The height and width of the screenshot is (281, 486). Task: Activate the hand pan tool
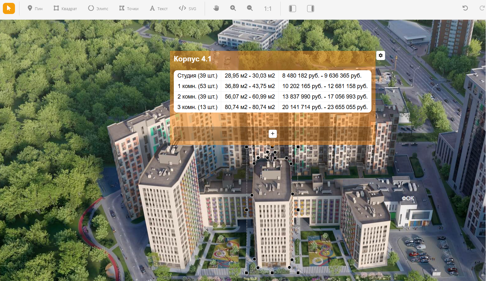[216, 9]
